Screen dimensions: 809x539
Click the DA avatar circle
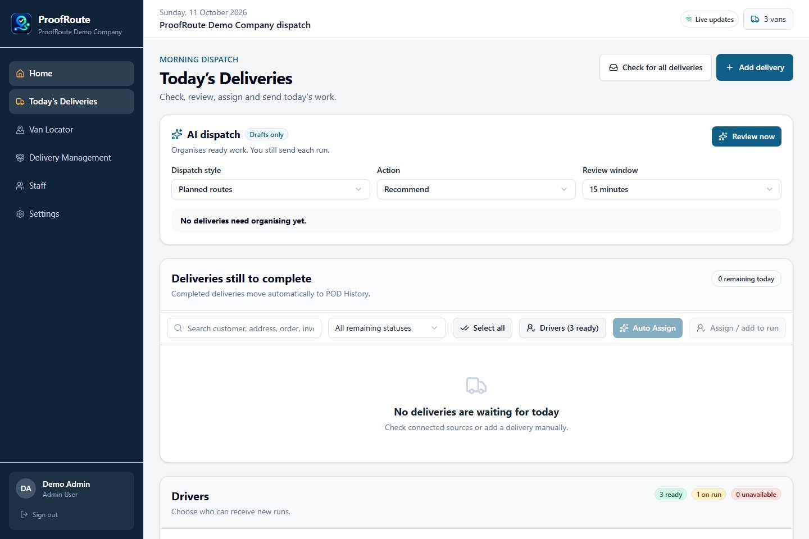click(26, 488)
